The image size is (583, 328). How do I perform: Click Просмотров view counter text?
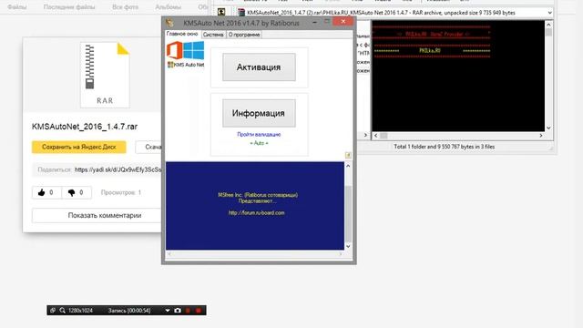(x=121, y=192)
